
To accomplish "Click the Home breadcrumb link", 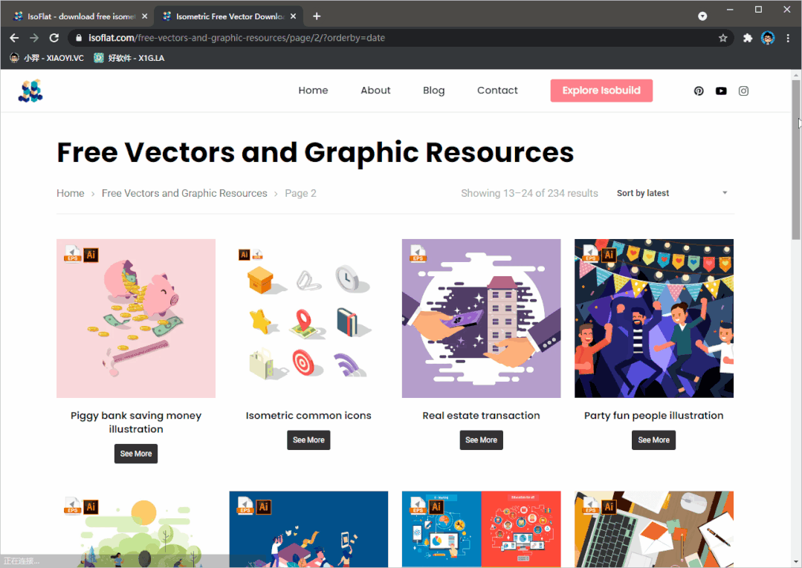I will point(71,193).
